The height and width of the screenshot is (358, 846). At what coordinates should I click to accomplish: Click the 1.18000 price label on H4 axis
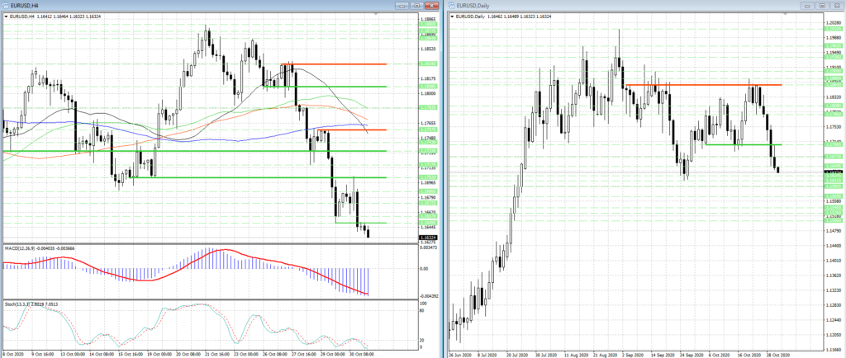[428, 92]
